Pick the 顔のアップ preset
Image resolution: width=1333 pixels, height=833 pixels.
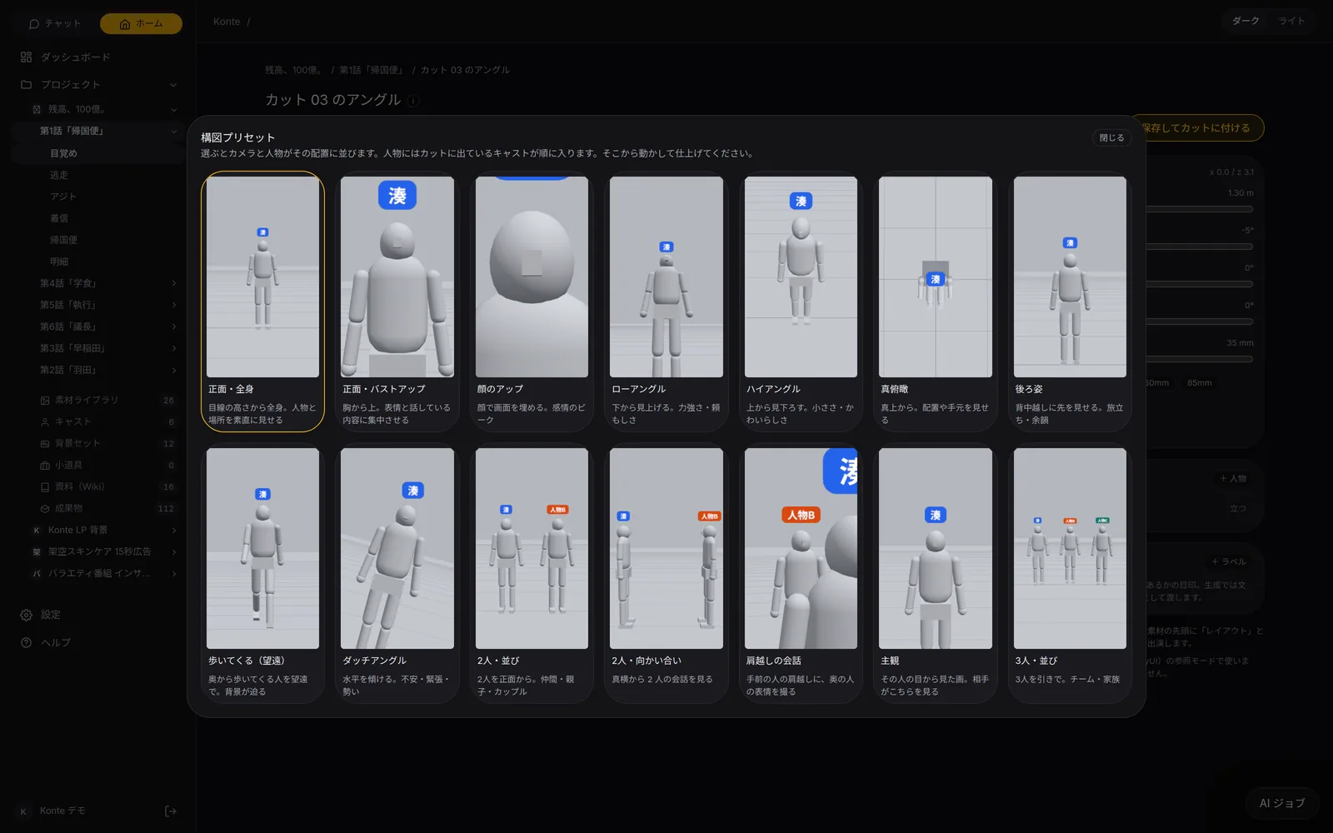tap(532, 302)
